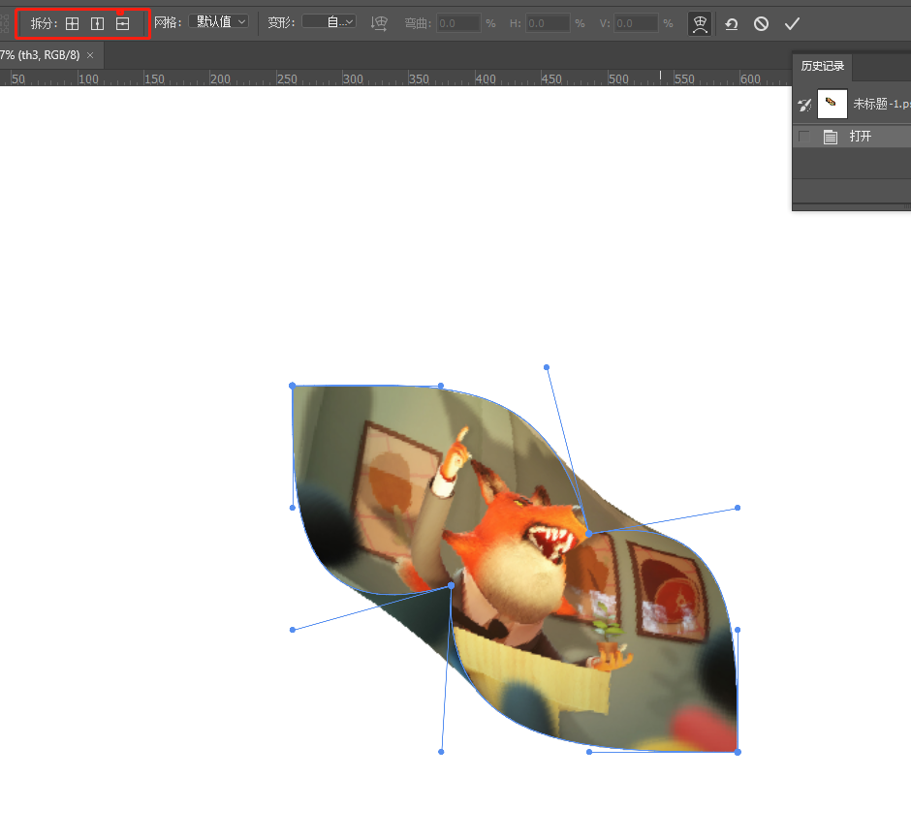Select the 打开 history state
The image size is (911, 840).
click(852, 137)
